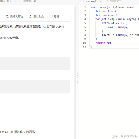Click 'let count = 0' code line
The width and height of the screenshot is (139, 139).
point(106,11)
